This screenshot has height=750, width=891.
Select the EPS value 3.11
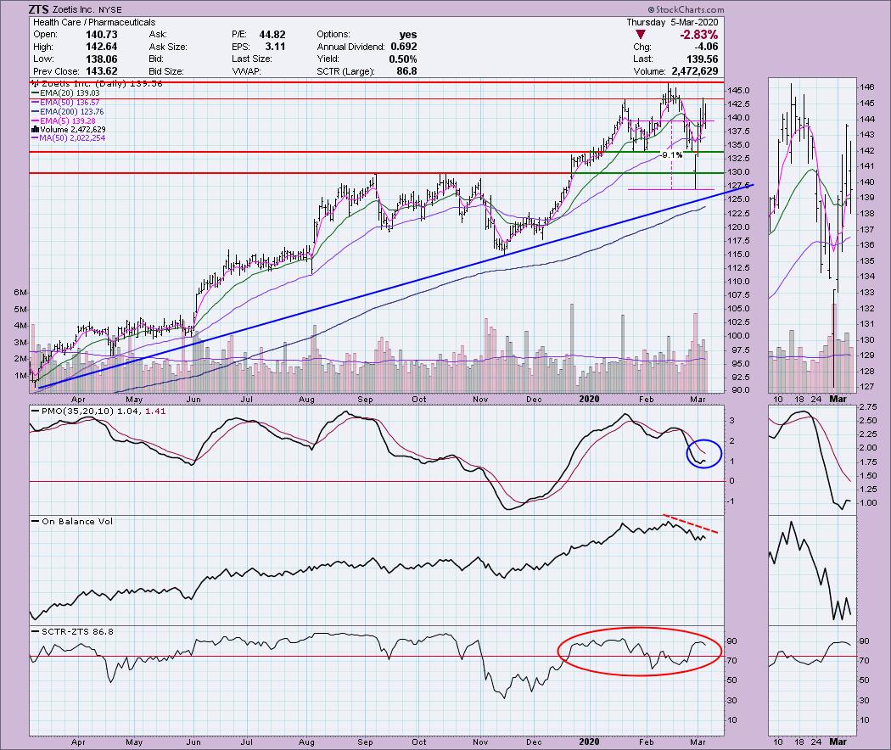(275, 48)
